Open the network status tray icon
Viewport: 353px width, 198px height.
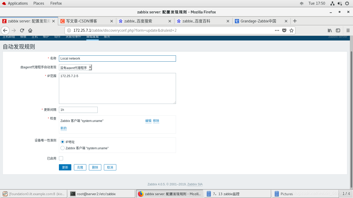(x=333, y=3)
